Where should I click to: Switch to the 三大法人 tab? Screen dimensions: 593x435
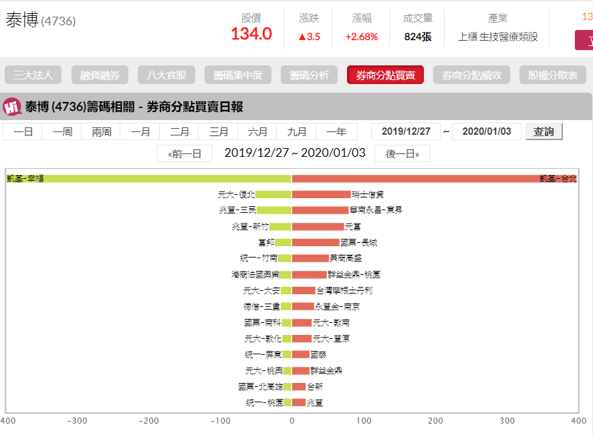point(32,75)
